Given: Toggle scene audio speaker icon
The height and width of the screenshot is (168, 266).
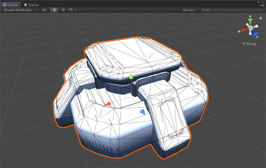Looking at the screenshot, I should coord(63,10).
